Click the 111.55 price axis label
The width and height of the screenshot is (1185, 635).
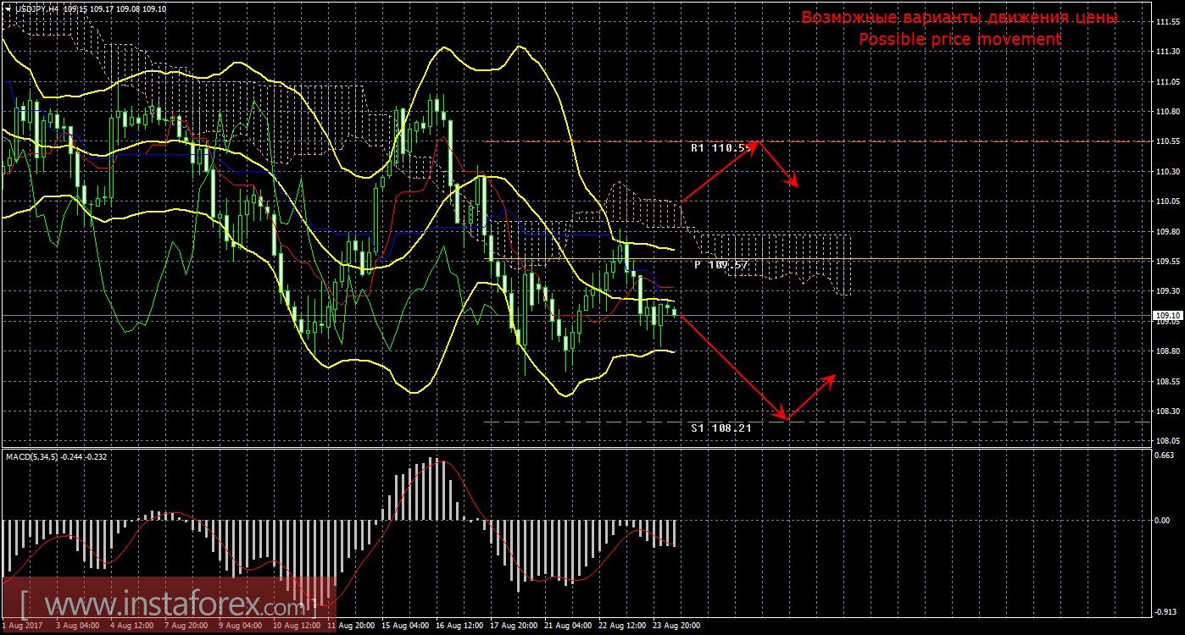(1167, 23)
